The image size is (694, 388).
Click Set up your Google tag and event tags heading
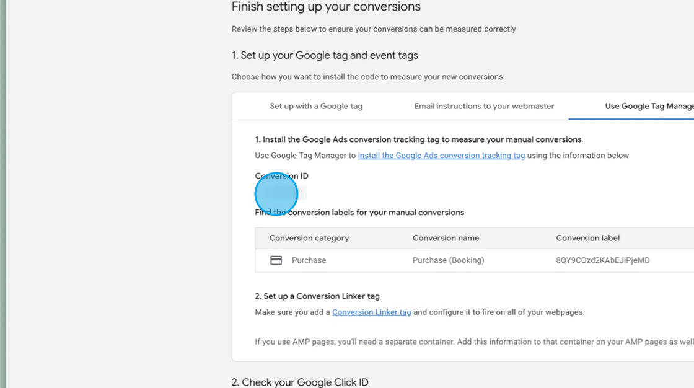click(x=325, y=55)
